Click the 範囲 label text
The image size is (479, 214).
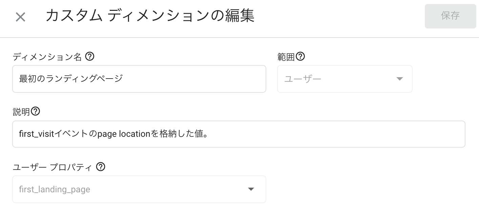[286, 57]
